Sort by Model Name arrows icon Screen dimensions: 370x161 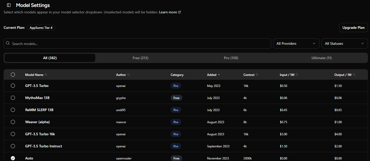pyautogui.click(x=46, y=75)
